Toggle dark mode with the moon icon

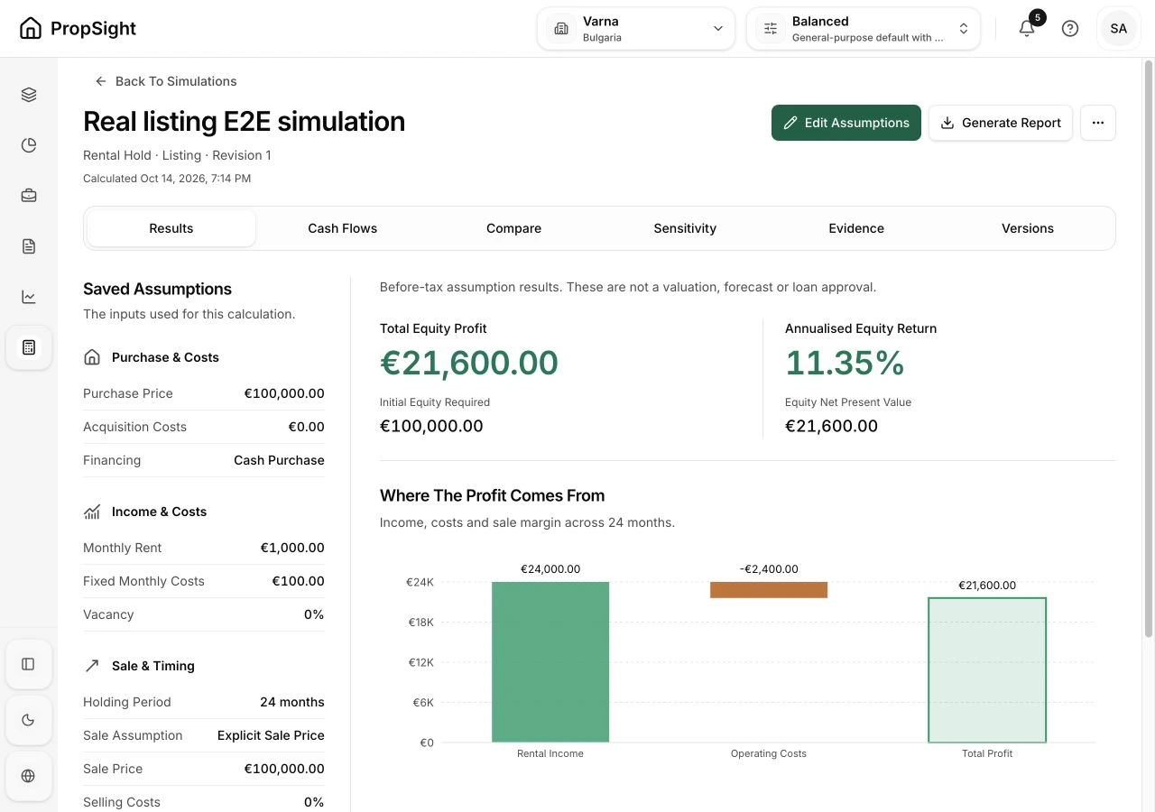pyautogui.click(x=28, y=720)
